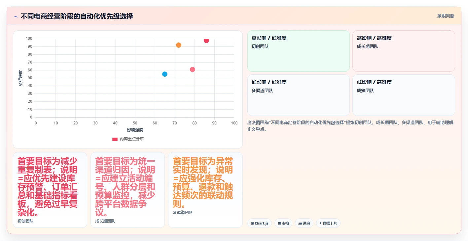Click 多渠道团队 label under the orange card
The height and width of the screenshot is (241, 468).
[x=183, y=213]
